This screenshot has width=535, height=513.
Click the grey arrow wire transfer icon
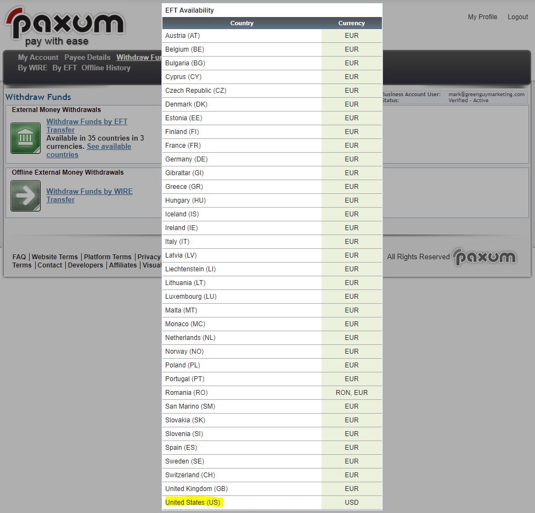(25, 196)
